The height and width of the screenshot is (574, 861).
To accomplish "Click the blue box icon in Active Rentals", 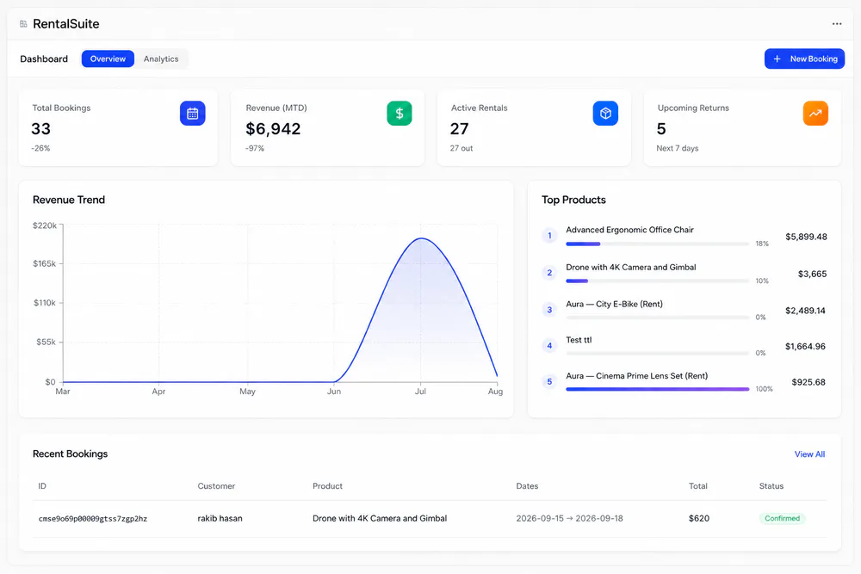I will click(605, 113).
